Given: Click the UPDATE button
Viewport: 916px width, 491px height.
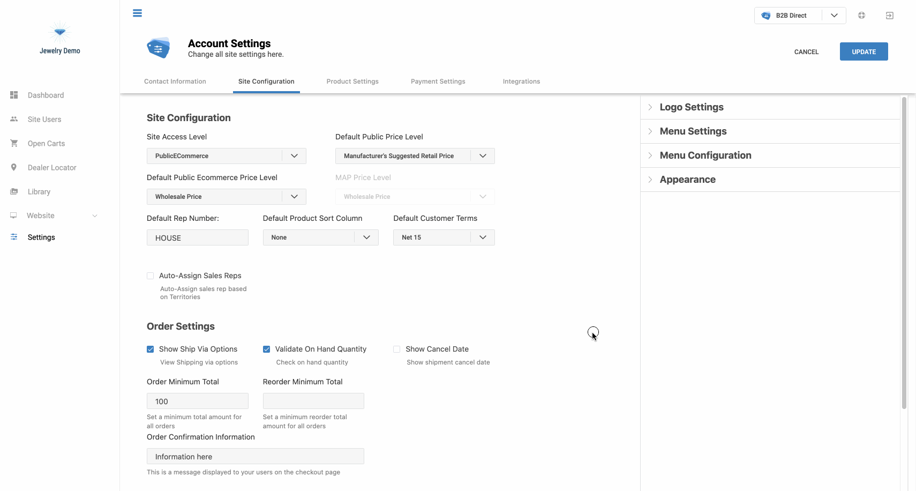Looking at the screenshot, I should 864,51.
